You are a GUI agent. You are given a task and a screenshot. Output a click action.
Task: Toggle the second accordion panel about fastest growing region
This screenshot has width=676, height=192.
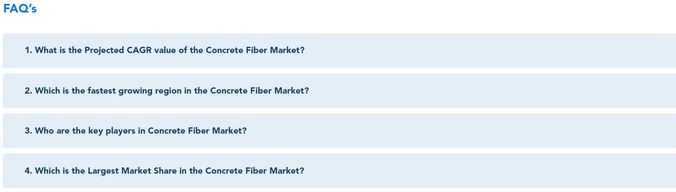[339, 91]
